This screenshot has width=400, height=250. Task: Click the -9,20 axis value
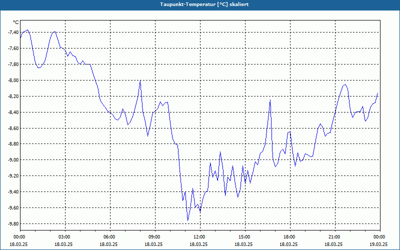(x=13, y=176)
